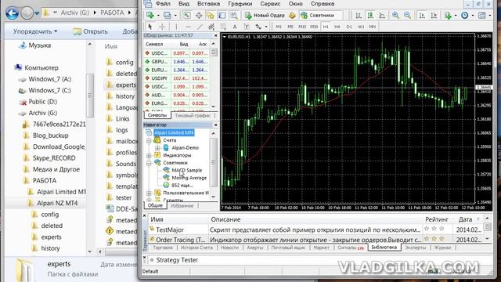Toggle the Terminal panel icon
The image size is (501, 282).
tap(222, 15)
